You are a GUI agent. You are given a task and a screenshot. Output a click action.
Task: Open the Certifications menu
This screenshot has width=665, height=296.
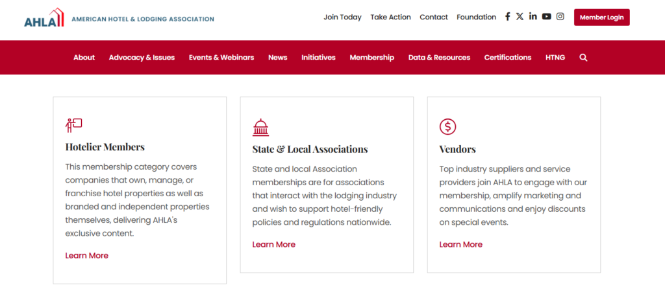(x=508, y=58)
